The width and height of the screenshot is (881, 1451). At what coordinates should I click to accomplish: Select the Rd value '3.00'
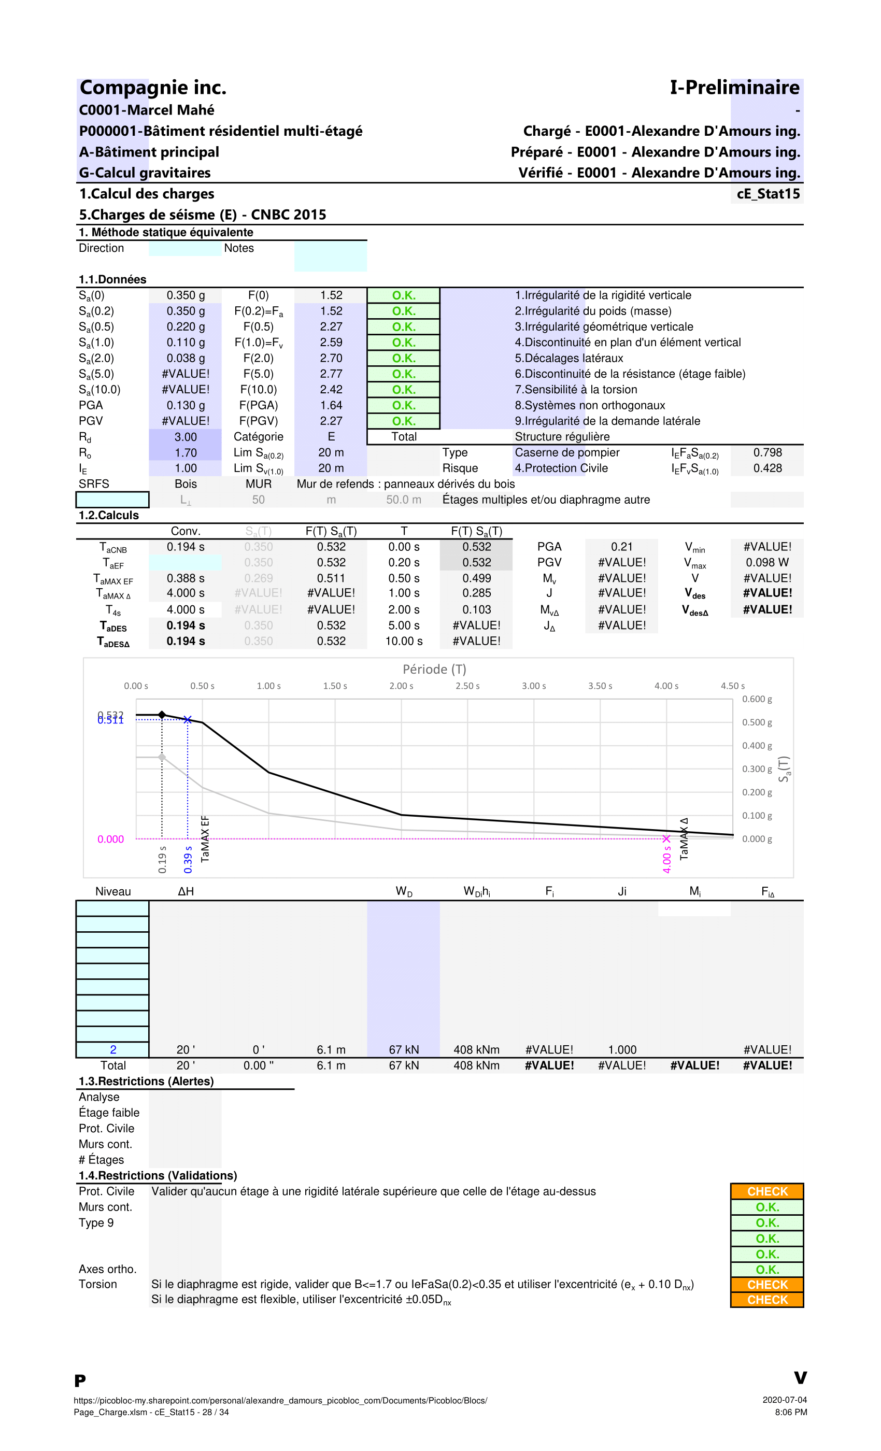coord(186,437)
